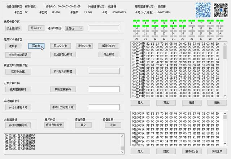This screenshot has height=159, width=231.
Task: Click up arrow of the log box scrollbar
Action: click(x=122, y=136)
